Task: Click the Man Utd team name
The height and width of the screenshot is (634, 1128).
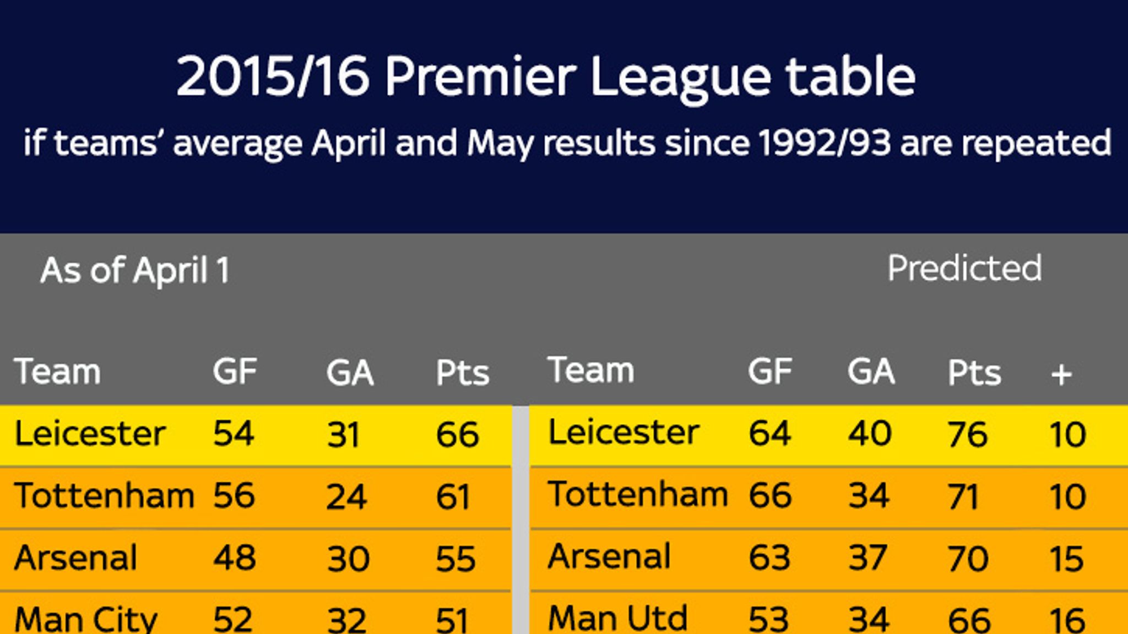Action: pos(617,617)
